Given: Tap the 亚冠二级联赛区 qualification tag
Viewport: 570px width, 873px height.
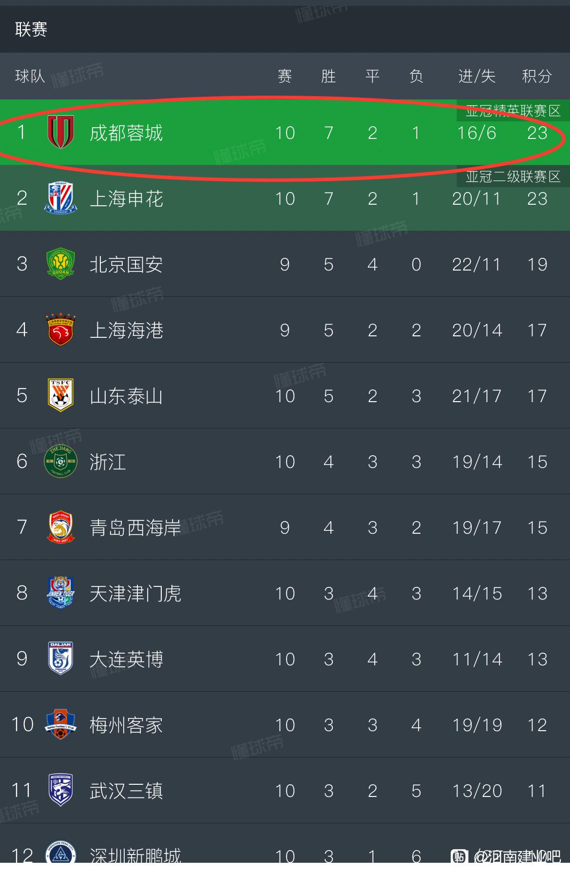Looking at the screenshot, I should [x=513, y=176].
